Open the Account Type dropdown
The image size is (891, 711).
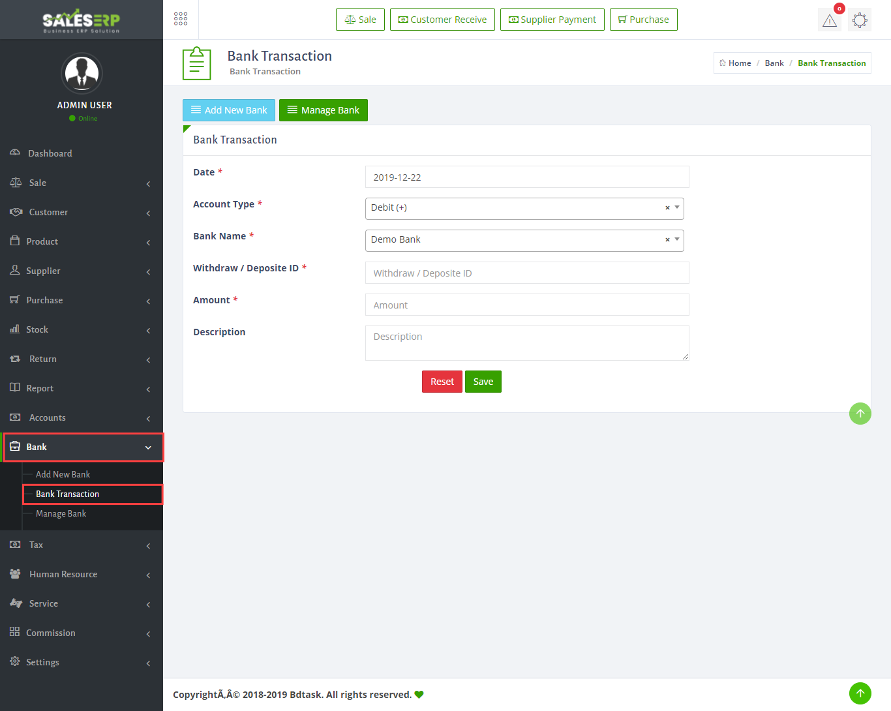[x=515, y=208]
